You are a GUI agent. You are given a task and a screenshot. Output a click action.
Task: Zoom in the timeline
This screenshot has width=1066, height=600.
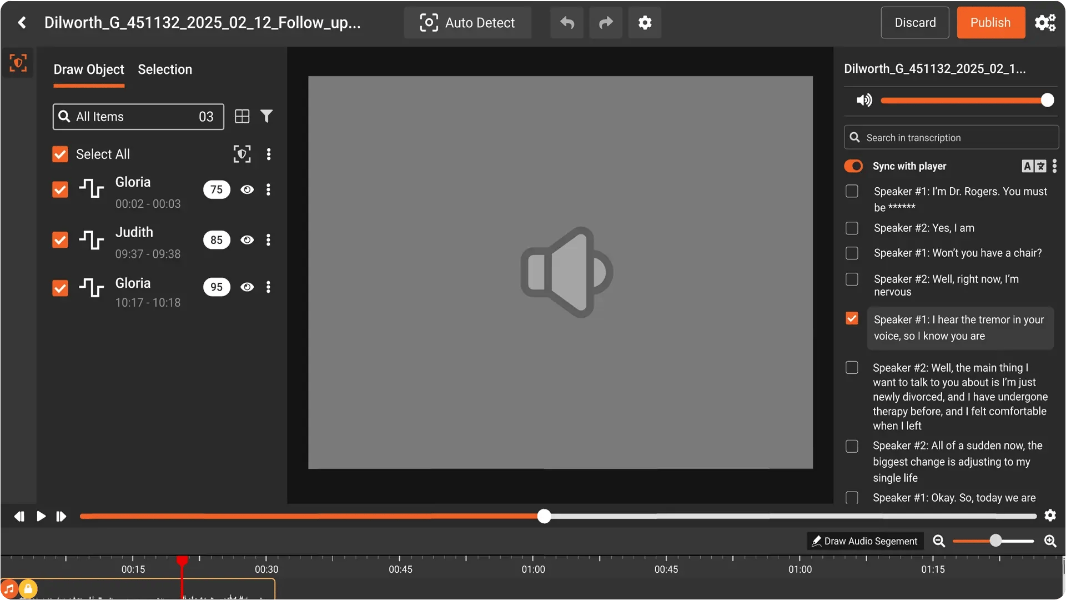tap(1050, 541)
